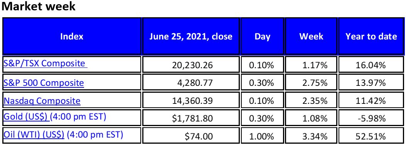406x146 pixels.
Task: Select the 52.51% year to date cell
Action: pyautogui.click(x=371, y=136)
